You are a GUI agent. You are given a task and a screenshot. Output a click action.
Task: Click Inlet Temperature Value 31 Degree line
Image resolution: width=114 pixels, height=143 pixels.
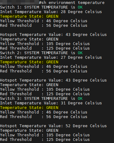click(51, 103)
